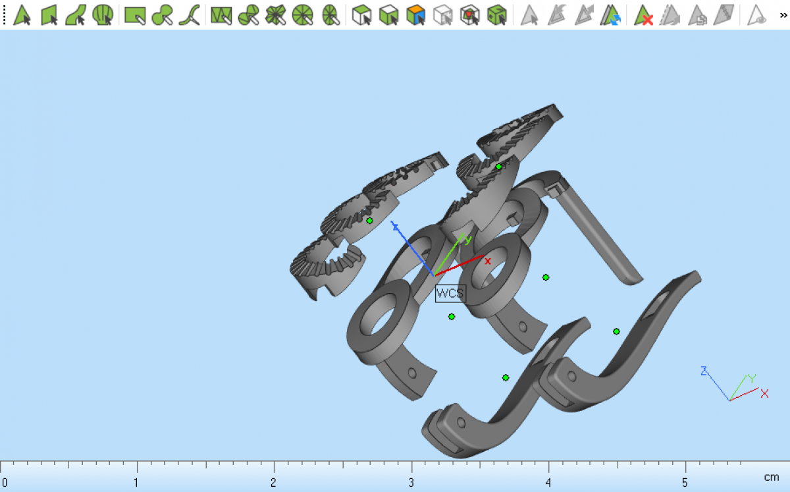Click the corner orientation triad's X axis
Image resolution: width=790 pixels, height=492 pixels.
(x=764, y=393)
